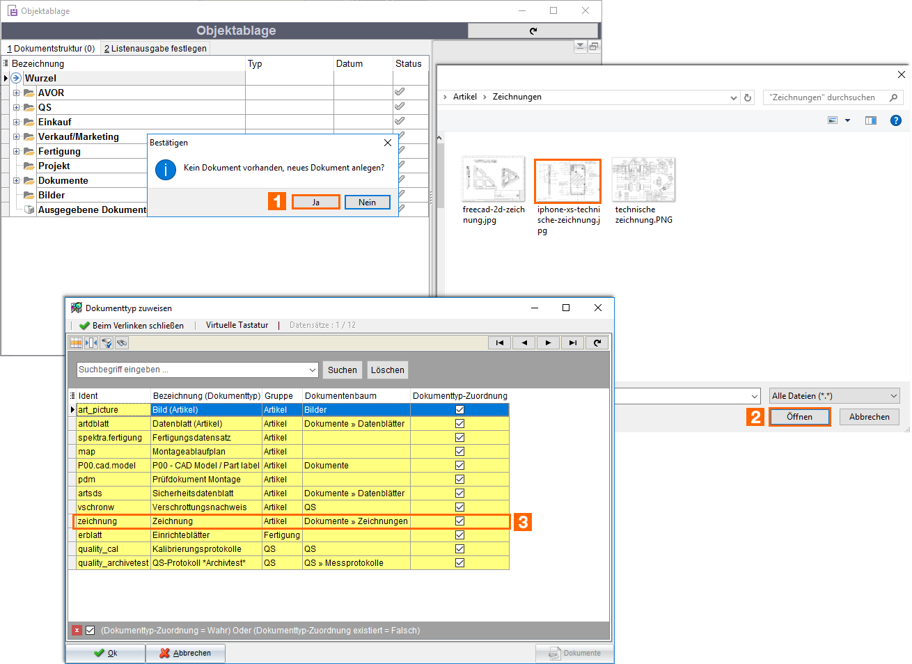Remove the filter with the red X icon
Screen dimensions: 912x664
tap(77, 630)
